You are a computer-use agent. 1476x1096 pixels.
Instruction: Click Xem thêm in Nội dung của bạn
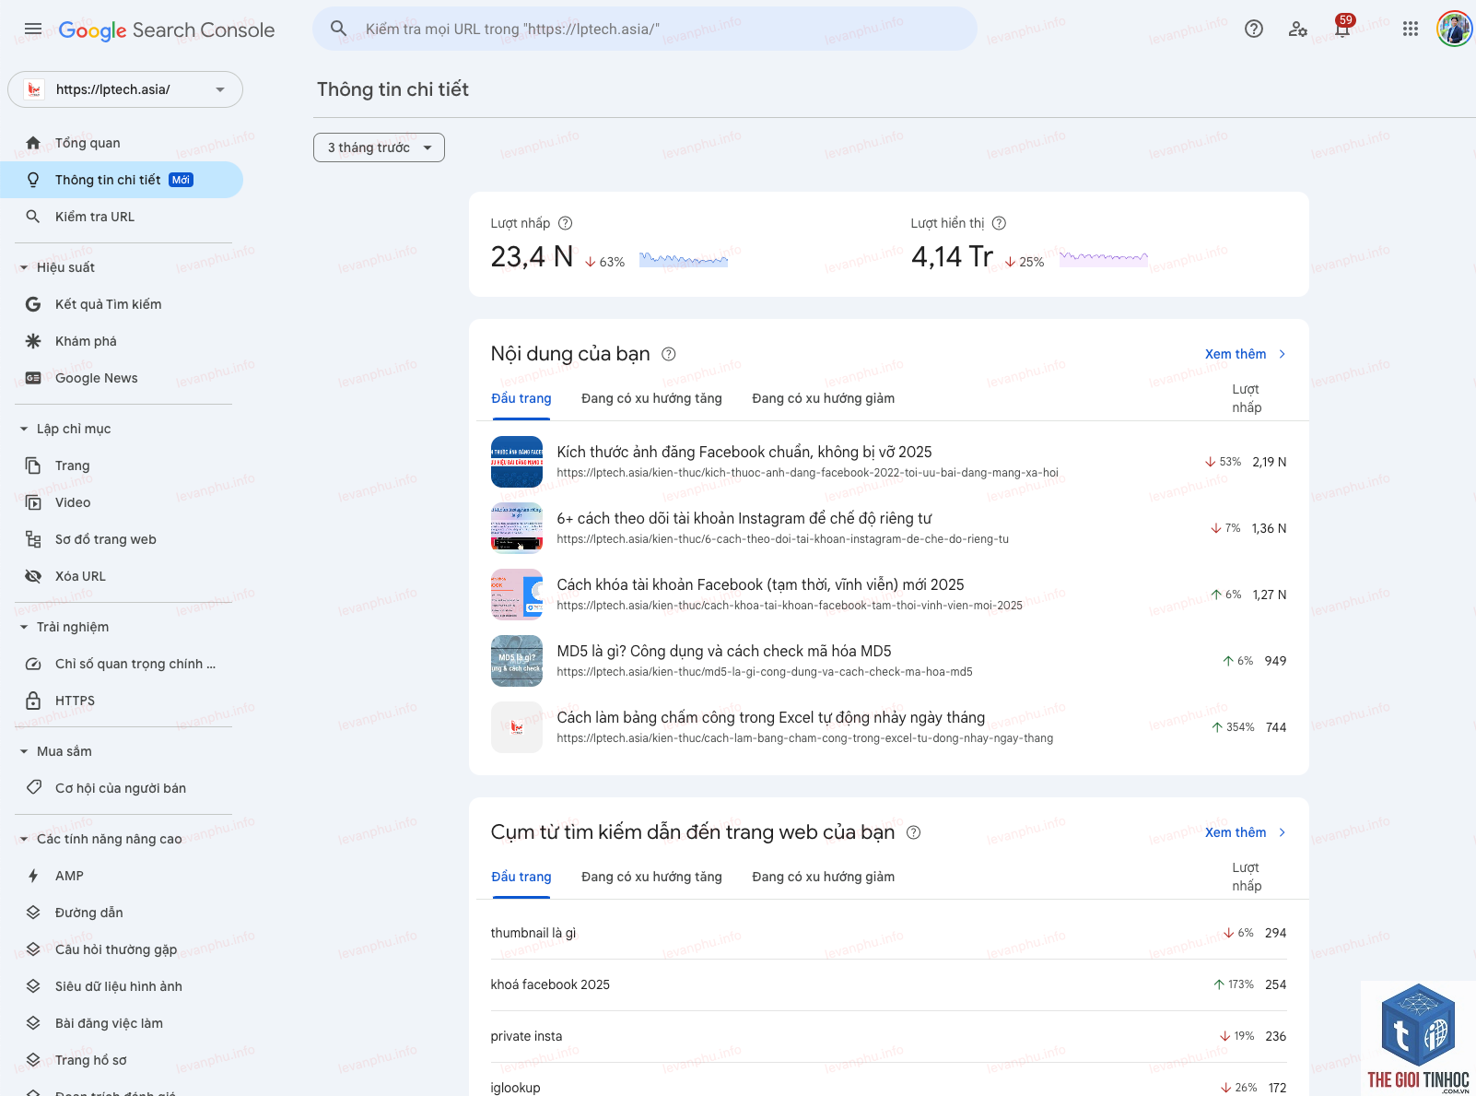pos(1246,354)
